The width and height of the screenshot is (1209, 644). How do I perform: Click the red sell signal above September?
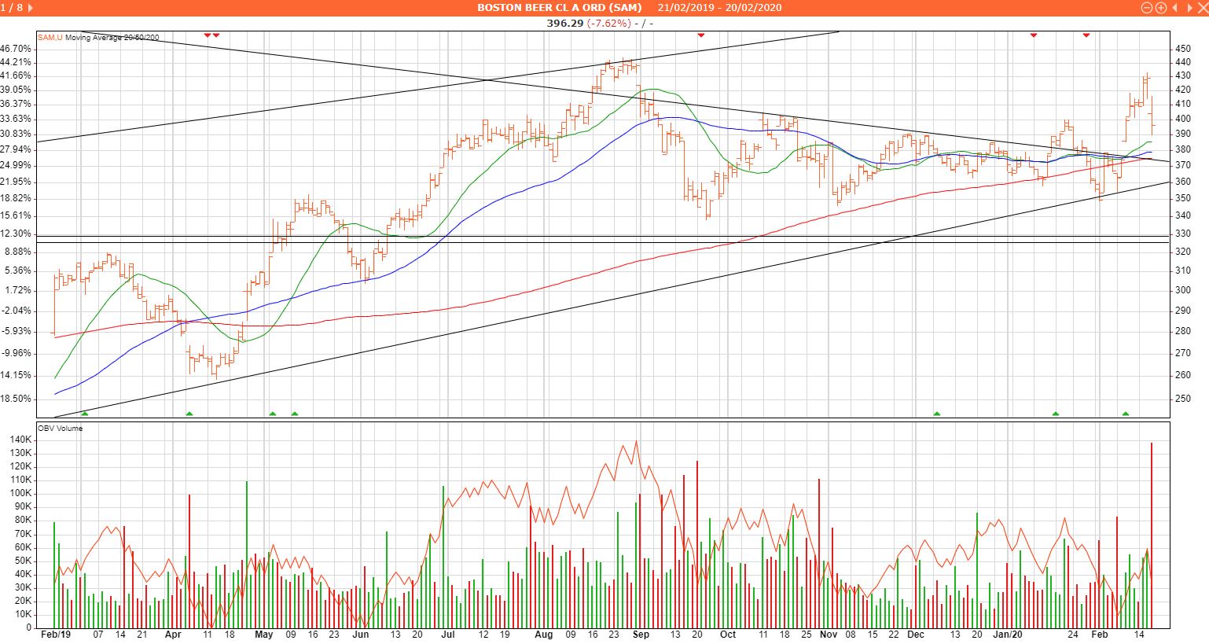701,35
